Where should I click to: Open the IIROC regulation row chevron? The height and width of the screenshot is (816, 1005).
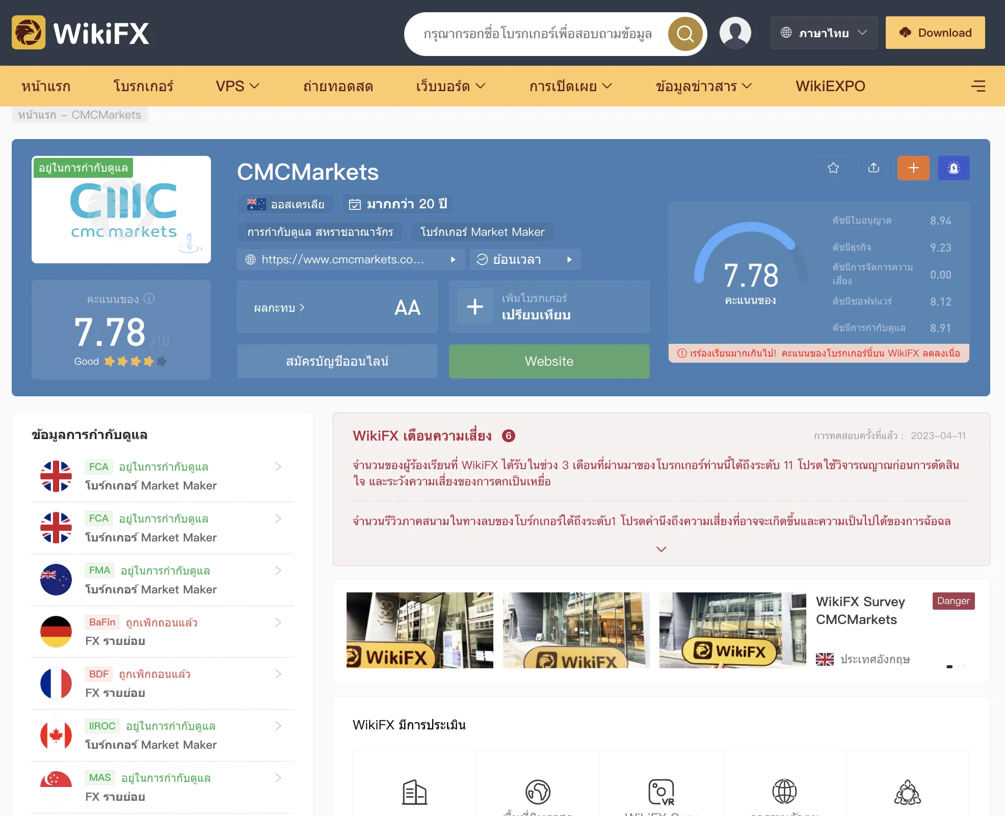point(278,726)
